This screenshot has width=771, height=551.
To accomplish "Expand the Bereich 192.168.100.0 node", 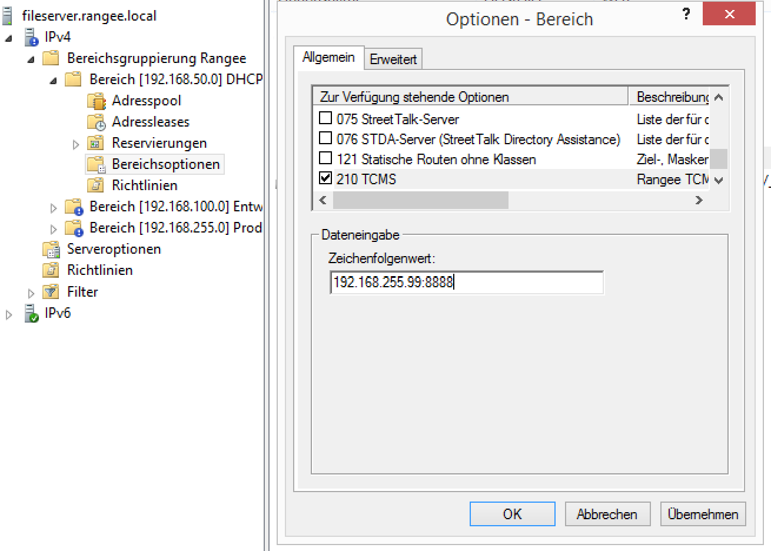I will [x=54, y=208].
